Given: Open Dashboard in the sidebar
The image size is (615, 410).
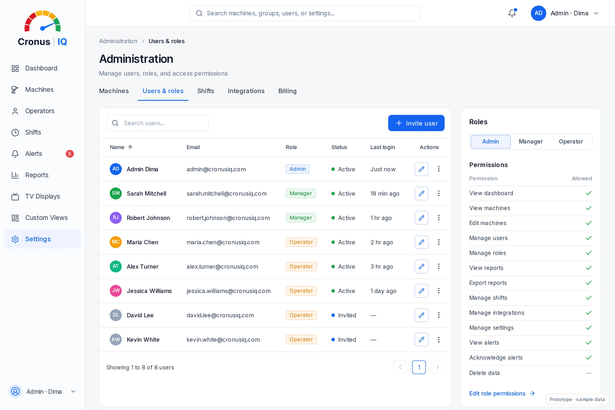Looking at the screenshot, I should (42, 68).
